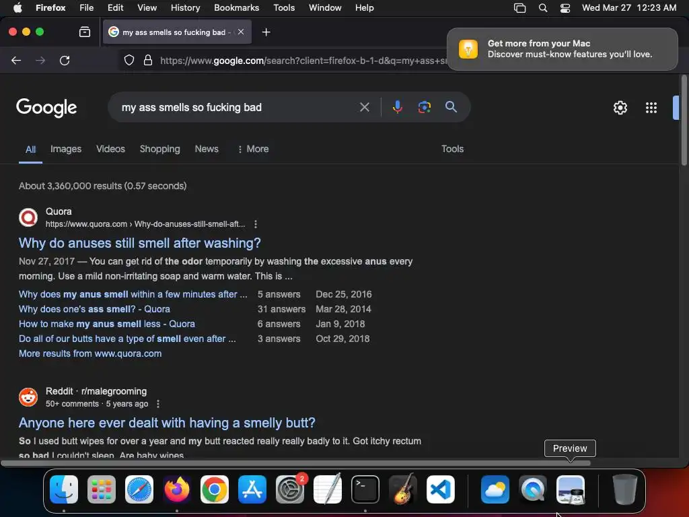Click the Reddit favicon beside the result
The height and width of the screenshot is (517, 689).
[x=28, y=397]
